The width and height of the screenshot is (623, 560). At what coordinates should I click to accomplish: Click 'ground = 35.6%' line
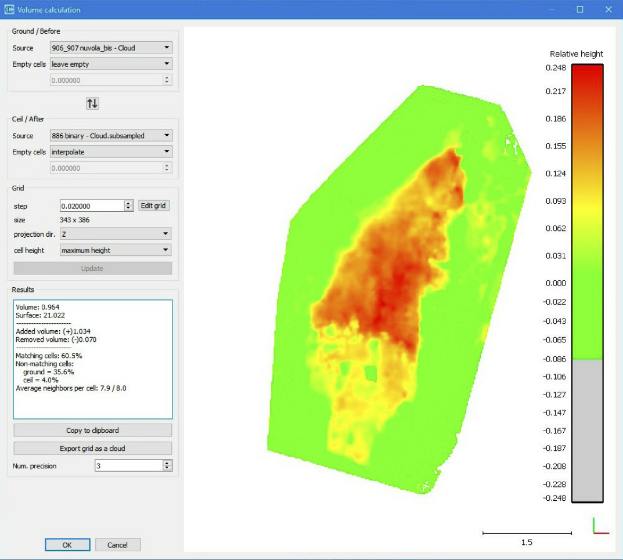point(48,372)
